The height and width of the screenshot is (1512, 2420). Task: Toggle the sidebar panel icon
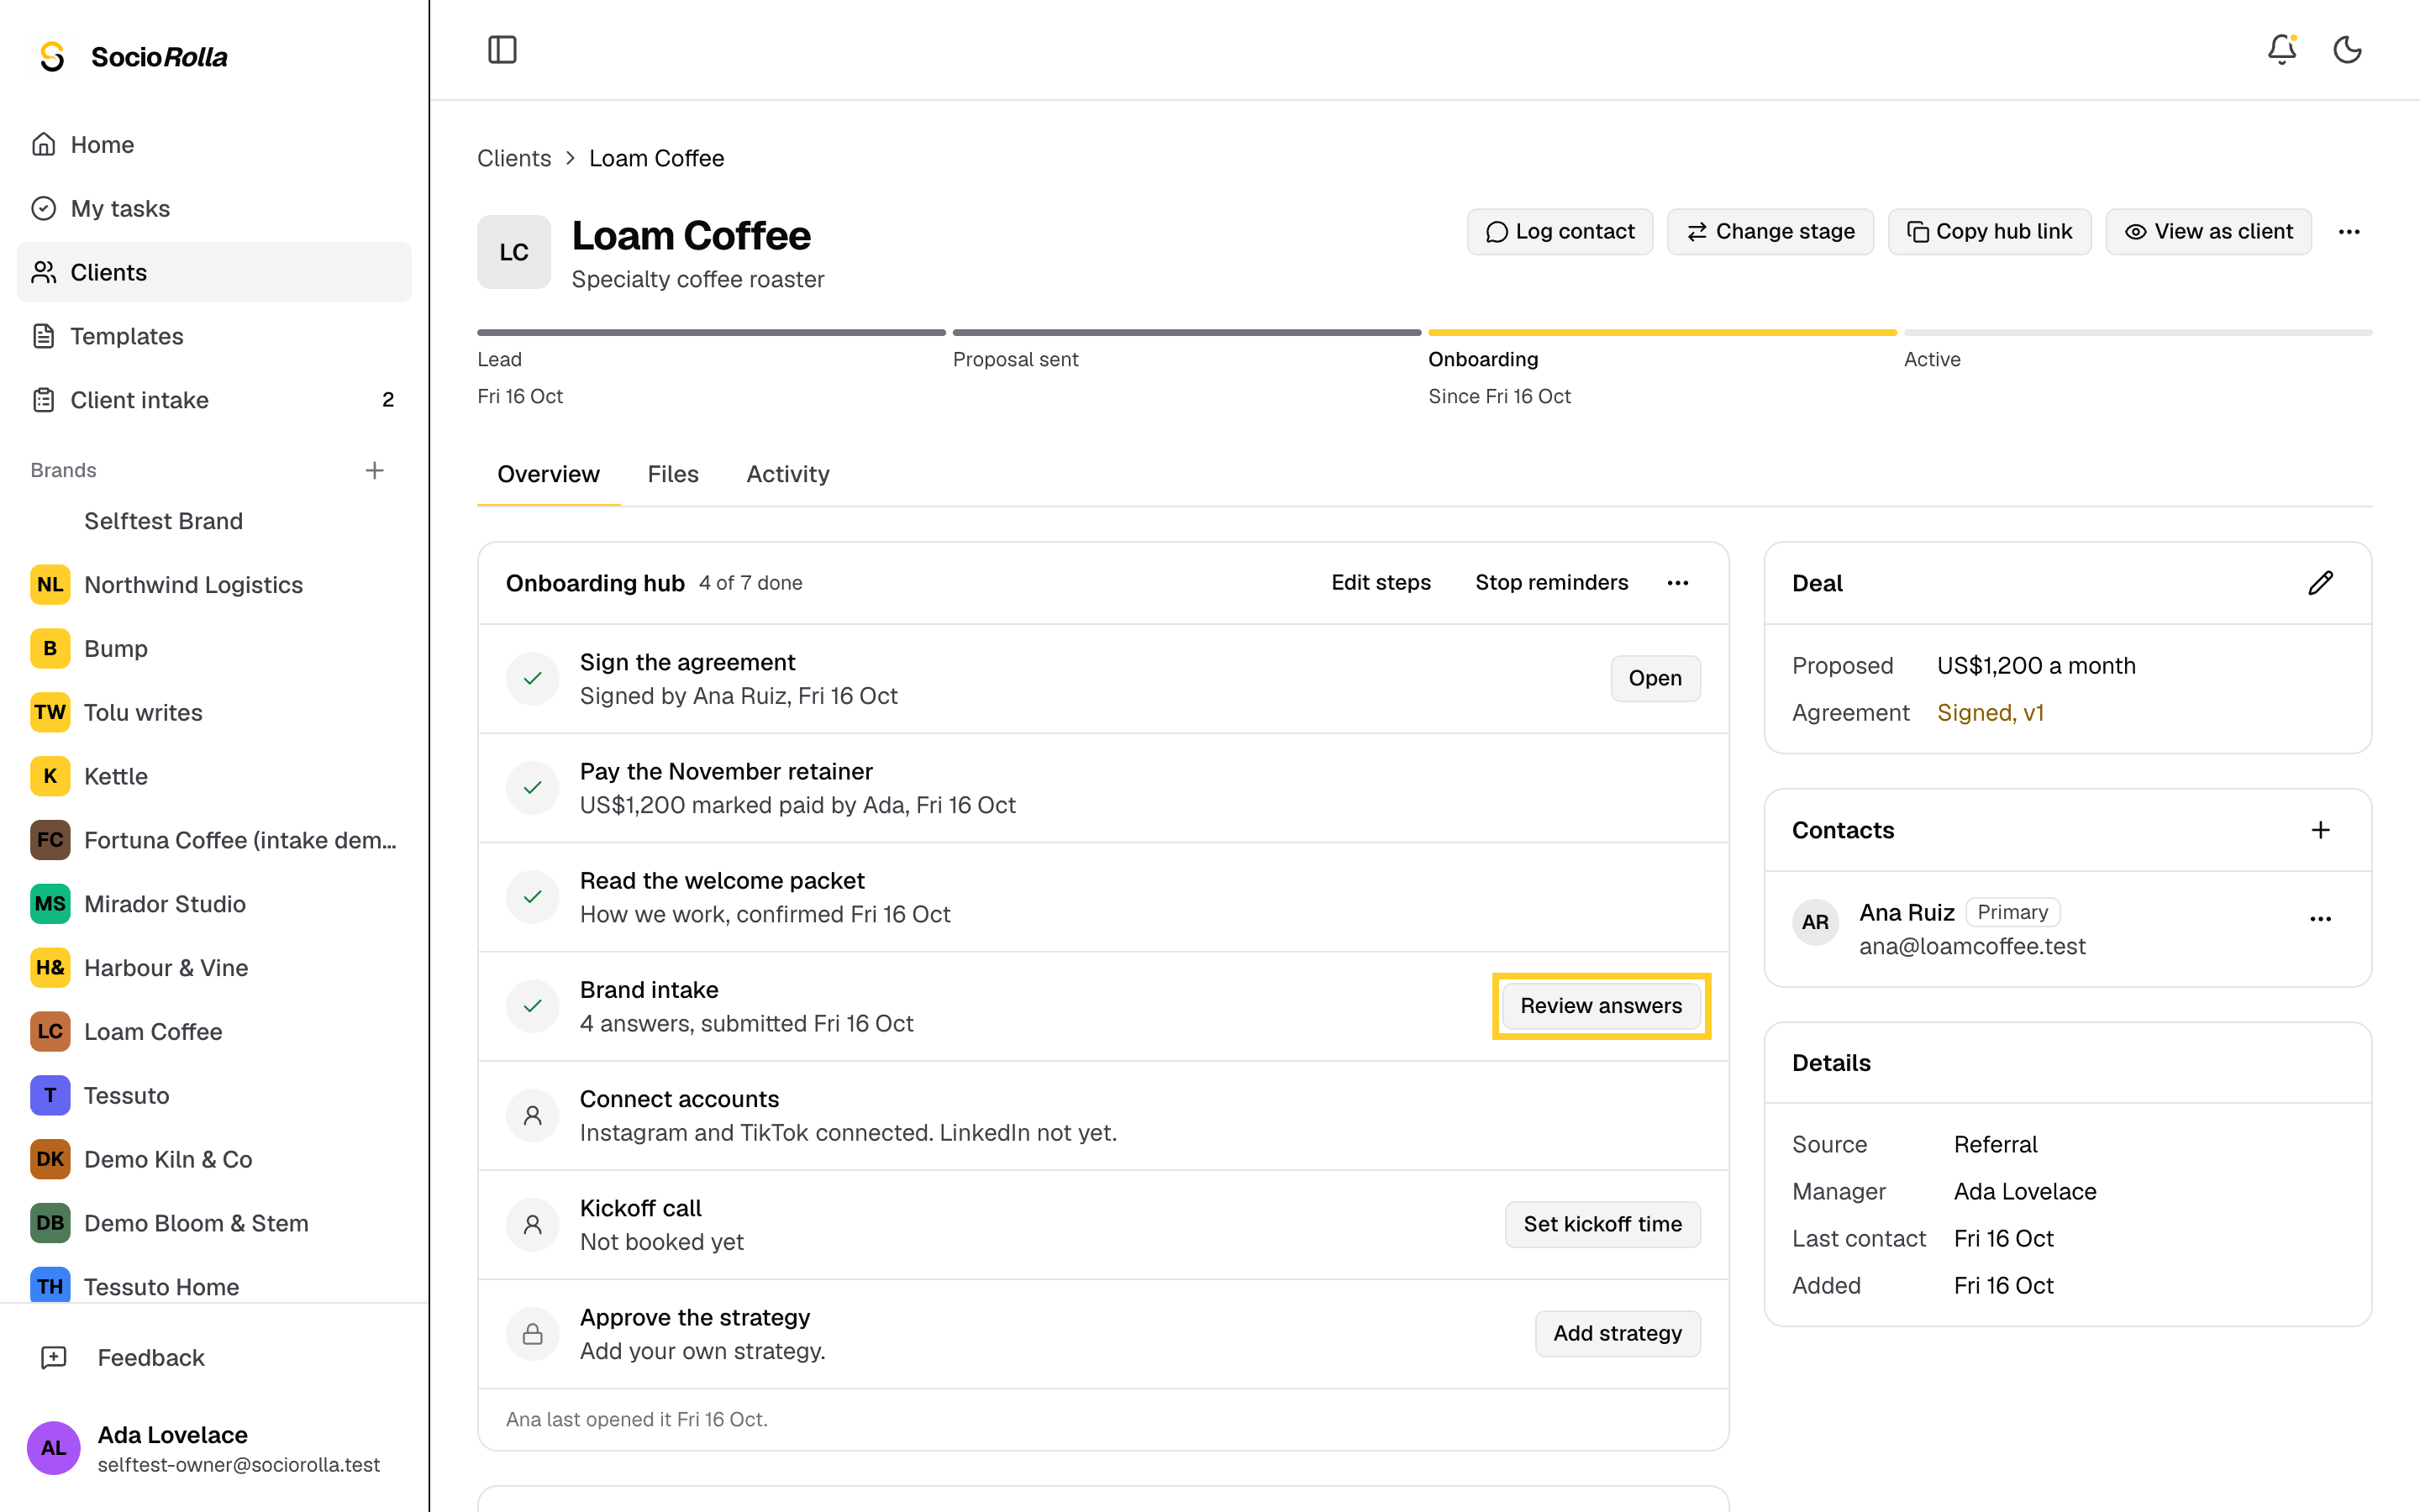click(x=502, y=50)
